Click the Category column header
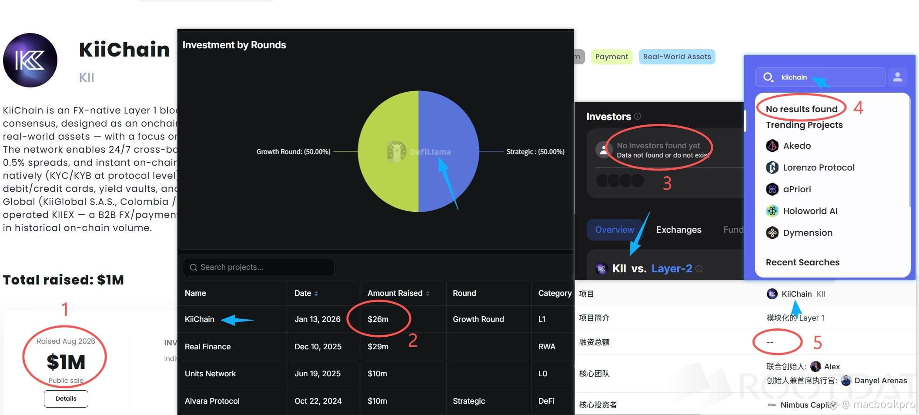Screen dimensions: 919x415 (x=555, y=293)
